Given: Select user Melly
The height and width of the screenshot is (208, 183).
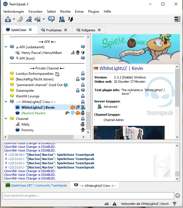Looking at the screenshot, I should [25, 124].
